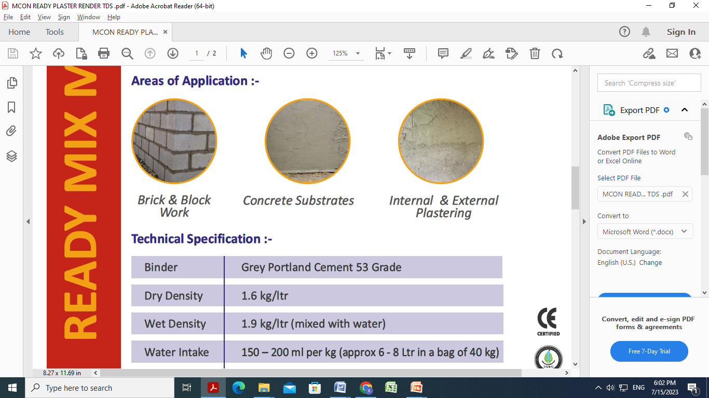
Task: Open page thumbnails panel
Action: pyautogui.click(x=11, y=83)
